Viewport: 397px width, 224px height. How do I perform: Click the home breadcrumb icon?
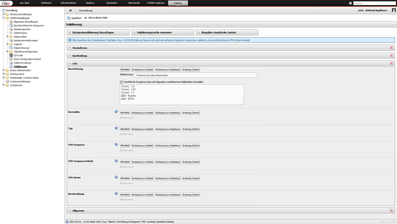click(x=70, y=10)
